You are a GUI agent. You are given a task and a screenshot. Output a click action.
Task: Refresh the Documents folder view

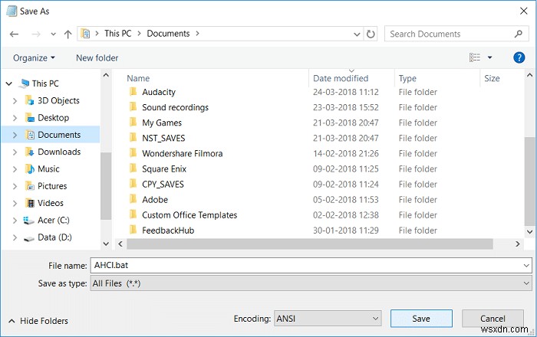[371, 34]
